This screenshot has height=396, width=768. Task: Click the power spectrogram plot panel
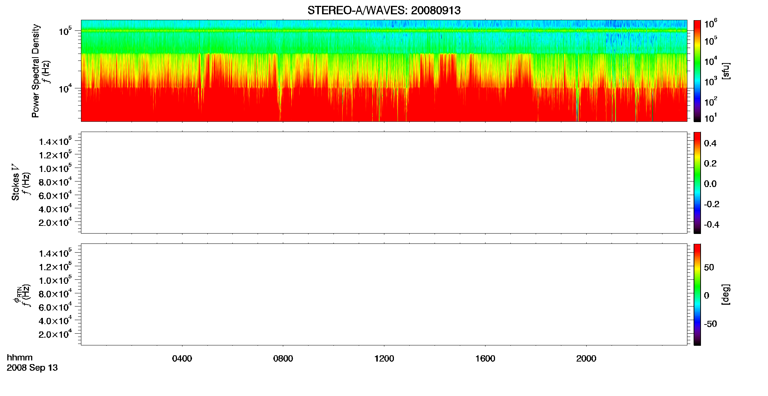384,71
